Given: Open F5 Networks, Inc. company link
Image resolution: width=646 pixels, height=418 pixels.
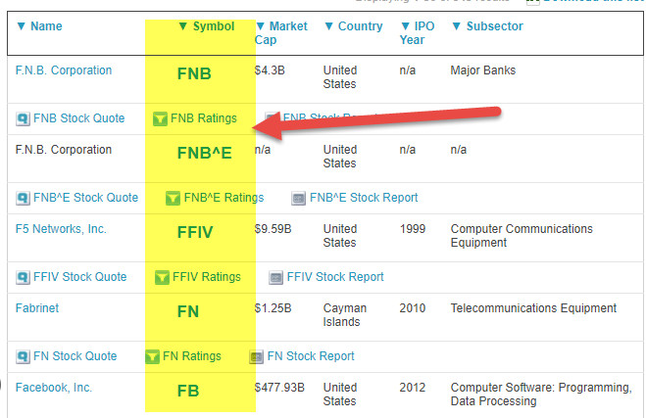Looking at the screenshot, I should pyautogui.click(x=61, y=229).
